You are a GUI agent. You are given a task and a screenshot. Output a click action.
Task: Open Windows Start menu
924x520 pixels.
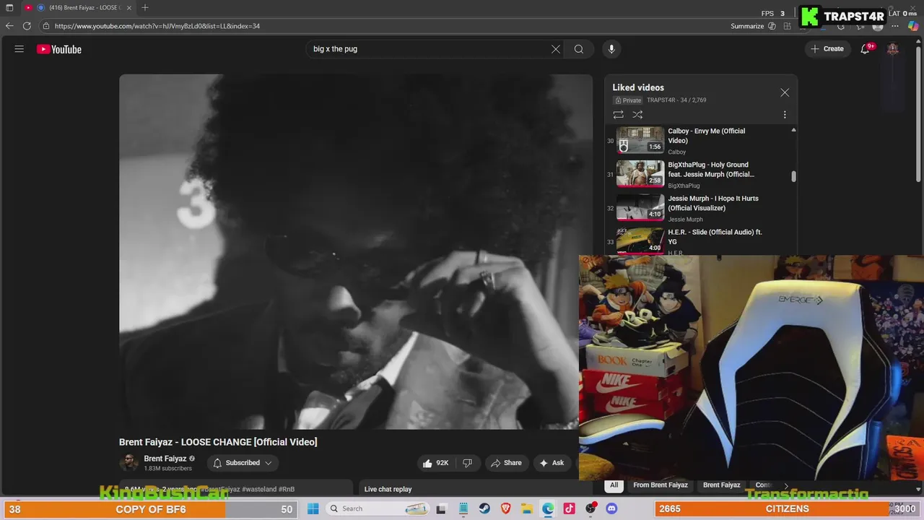click(313, 508)
